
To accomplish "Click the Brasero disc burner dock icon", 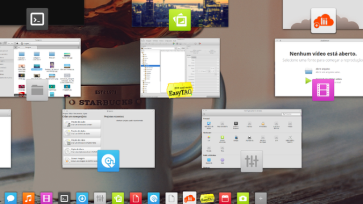I will pos(154,198).
